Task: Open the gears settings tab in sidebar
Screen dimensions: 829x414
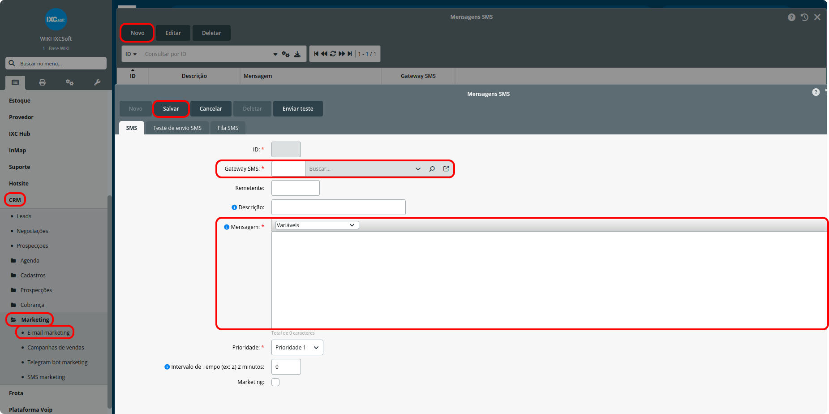Action: click(69, 82)
